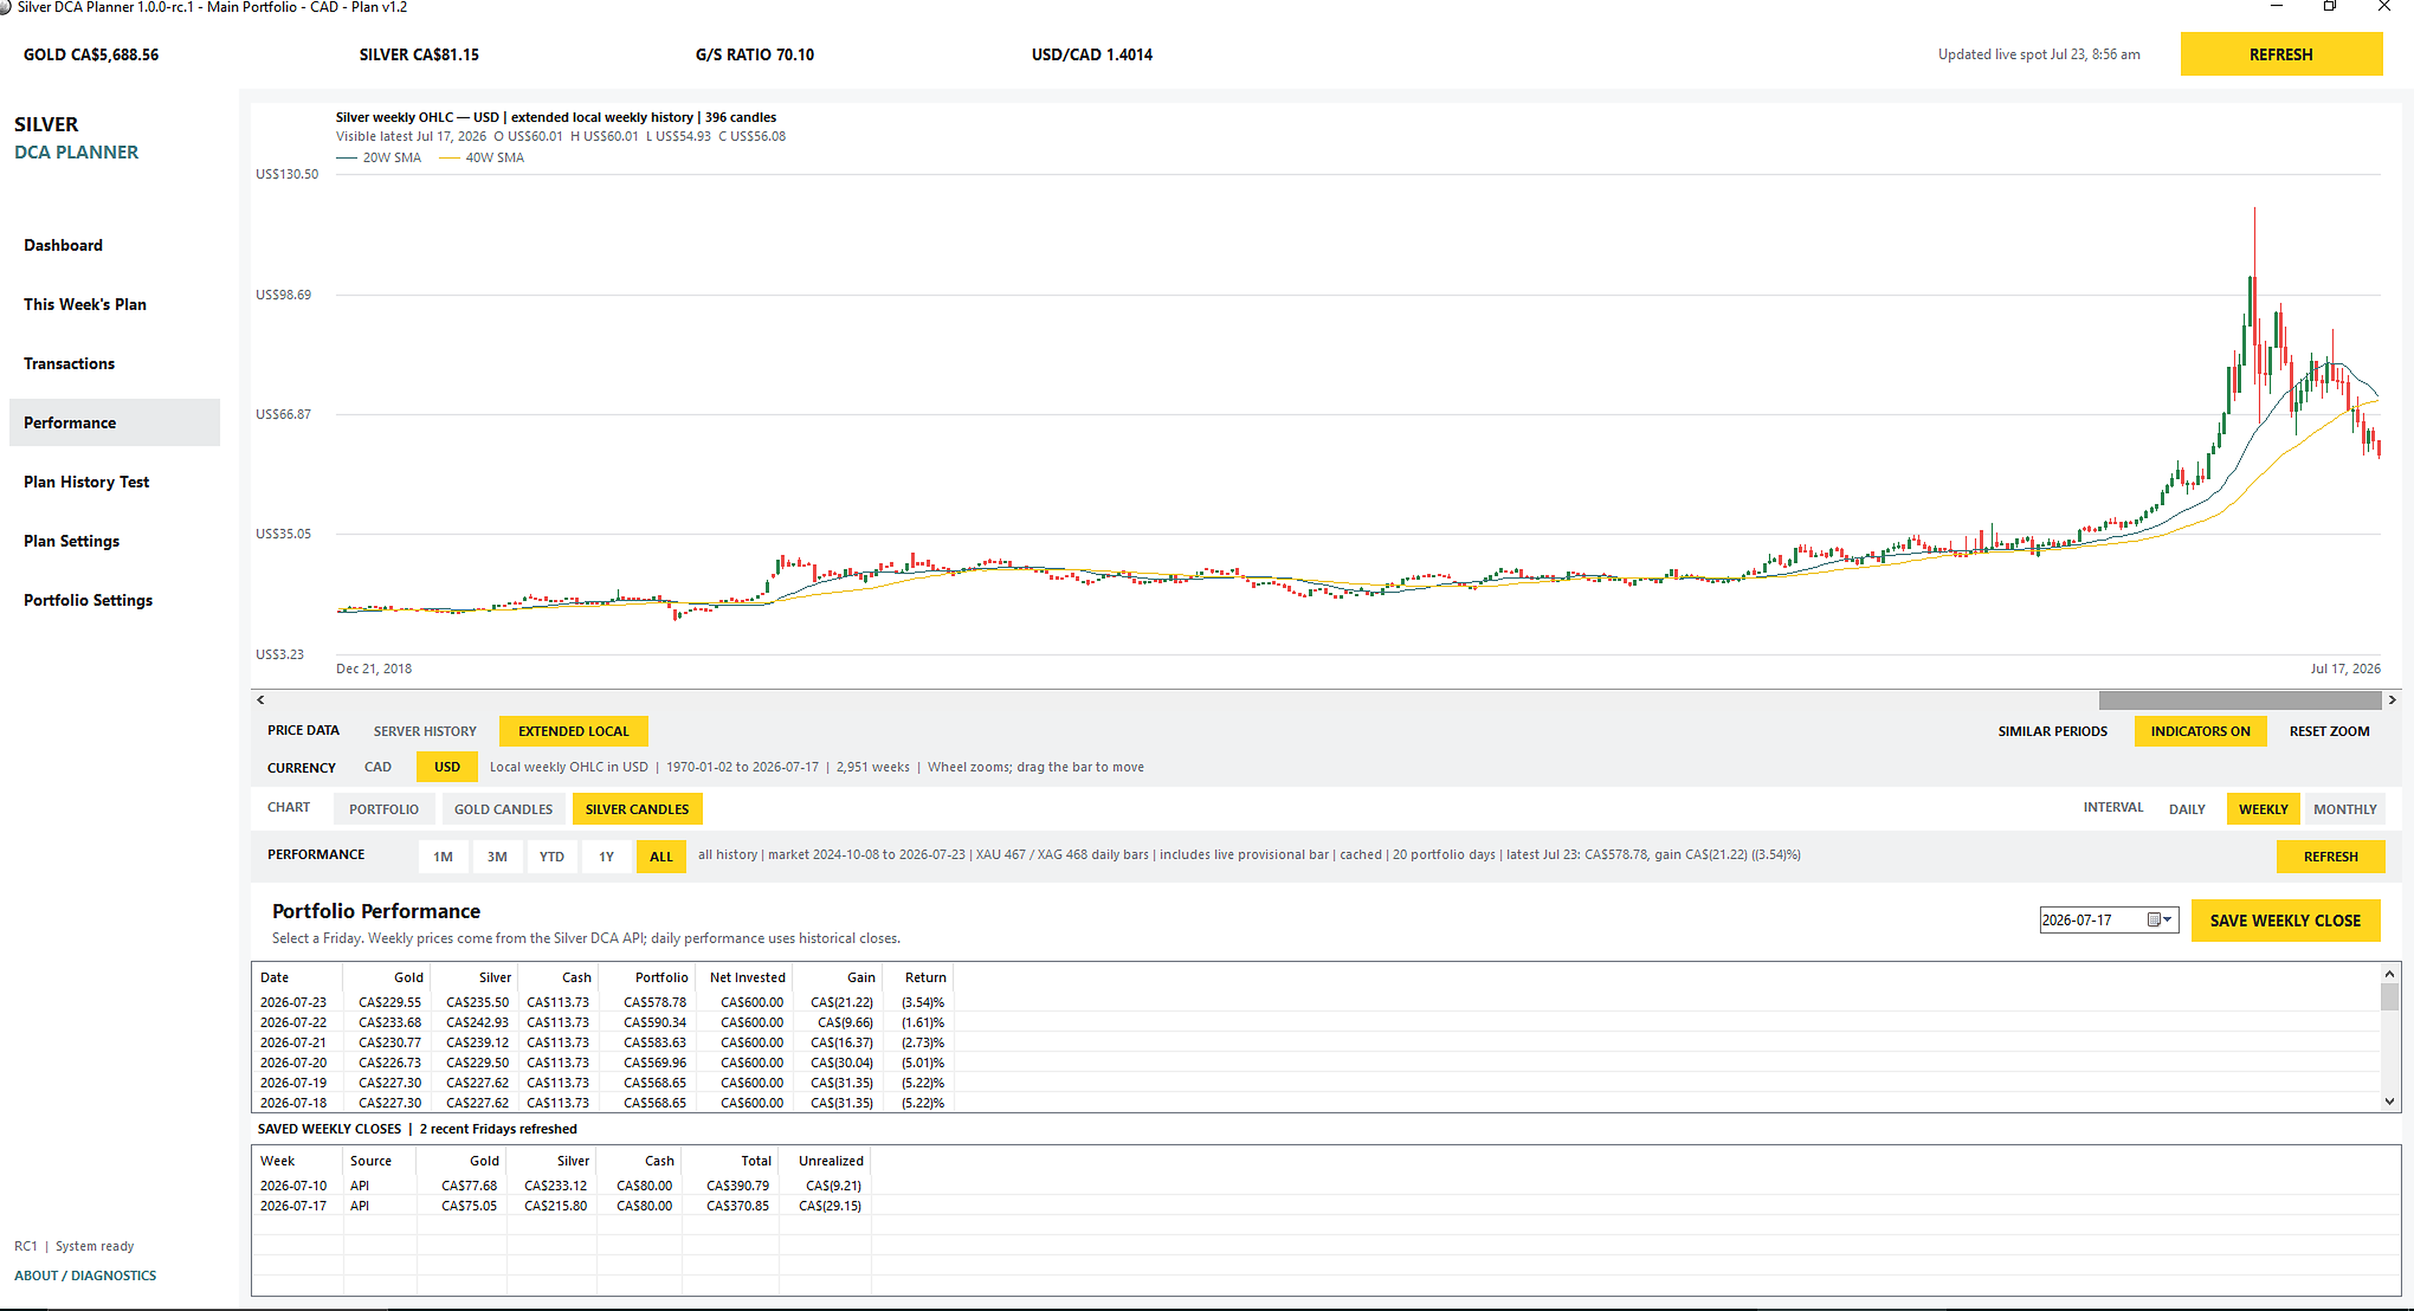Select EXTENDED LOCAL price data
The width and height of the screenshot is (2414, 1311).
pyautogui.click(x=573, y=731)
